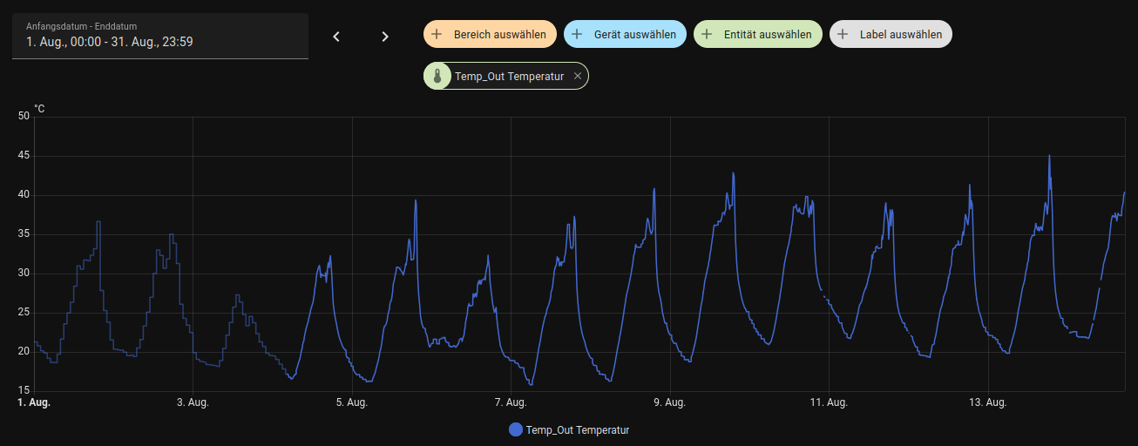Click the 13. Aug. axis label
Screen dimensions: 1138x446
point(988,402)
